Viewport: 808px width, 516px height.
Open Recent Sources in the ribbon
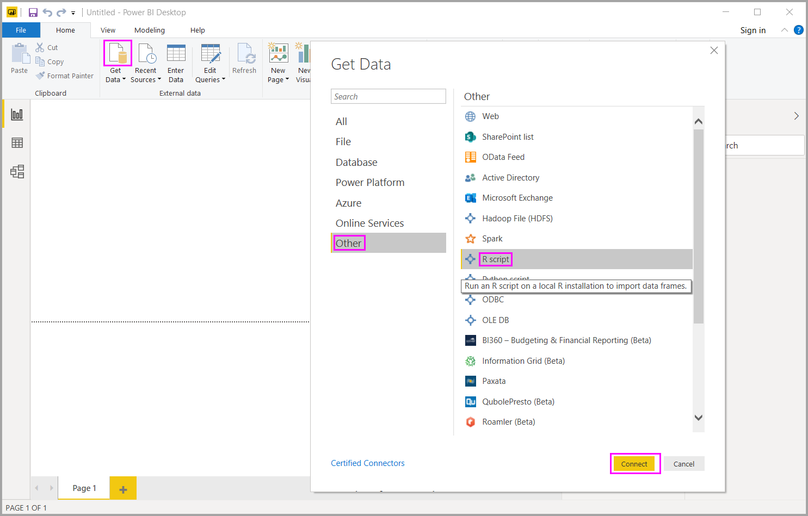[x=146, y=63]
